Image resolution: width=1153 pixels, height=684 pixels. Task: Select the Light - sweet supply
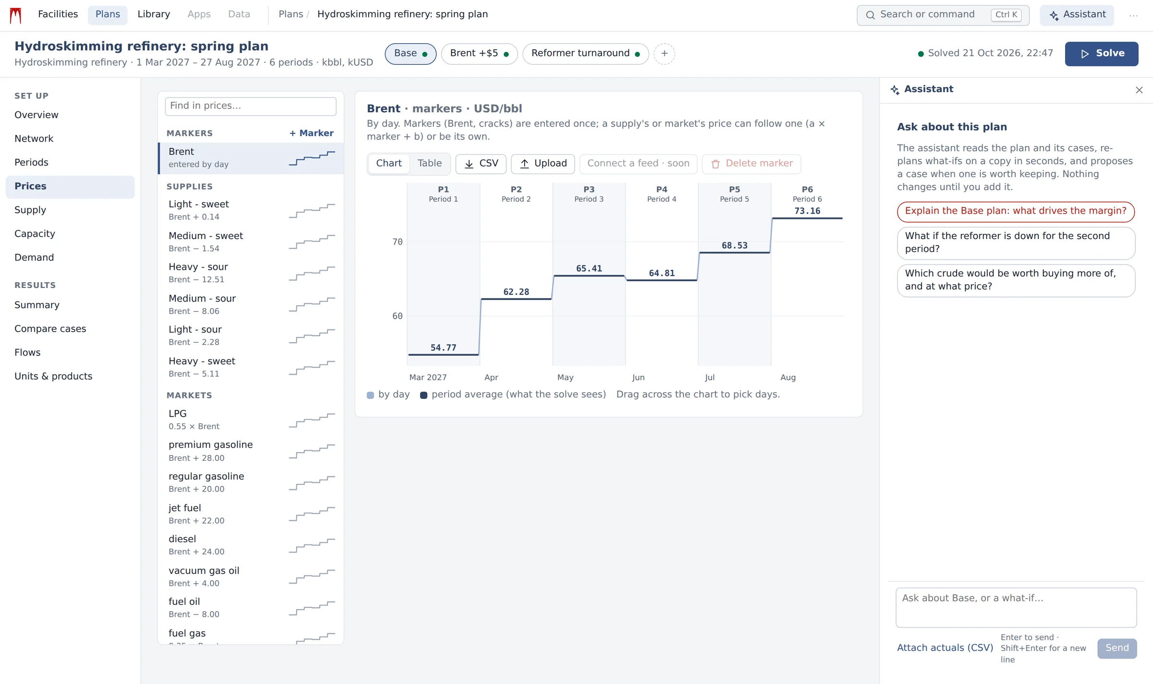[x=250, y=210]
